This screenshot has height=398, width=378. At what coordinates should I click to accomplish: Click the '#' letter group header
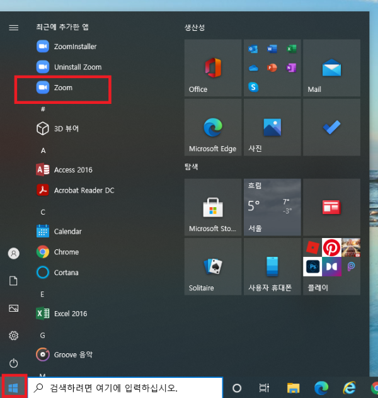pyautogui.click(x=43, y=109)
